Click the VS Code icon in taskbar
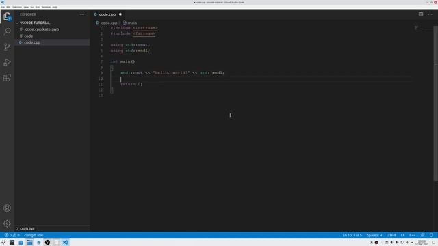The image size is (438, 246). (x=65, y=242)
